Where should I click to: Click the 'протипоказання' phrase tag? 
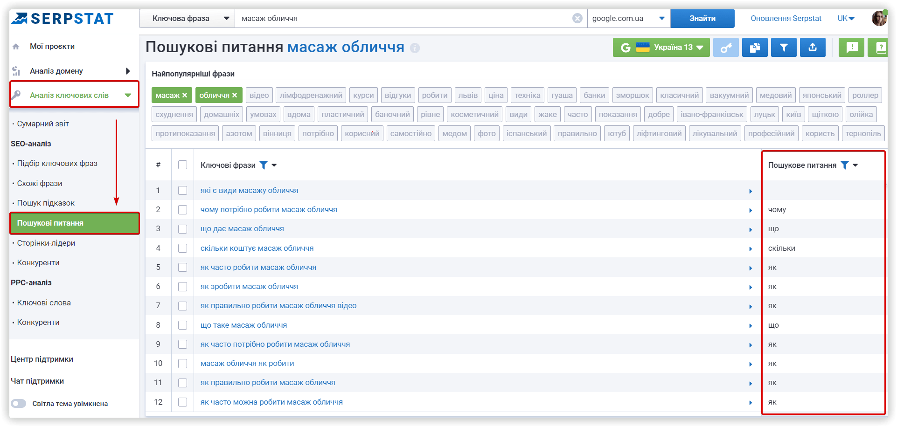pos(185,133)
